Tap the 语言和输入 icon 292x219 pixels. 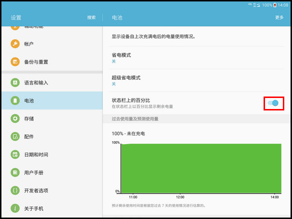15,83
